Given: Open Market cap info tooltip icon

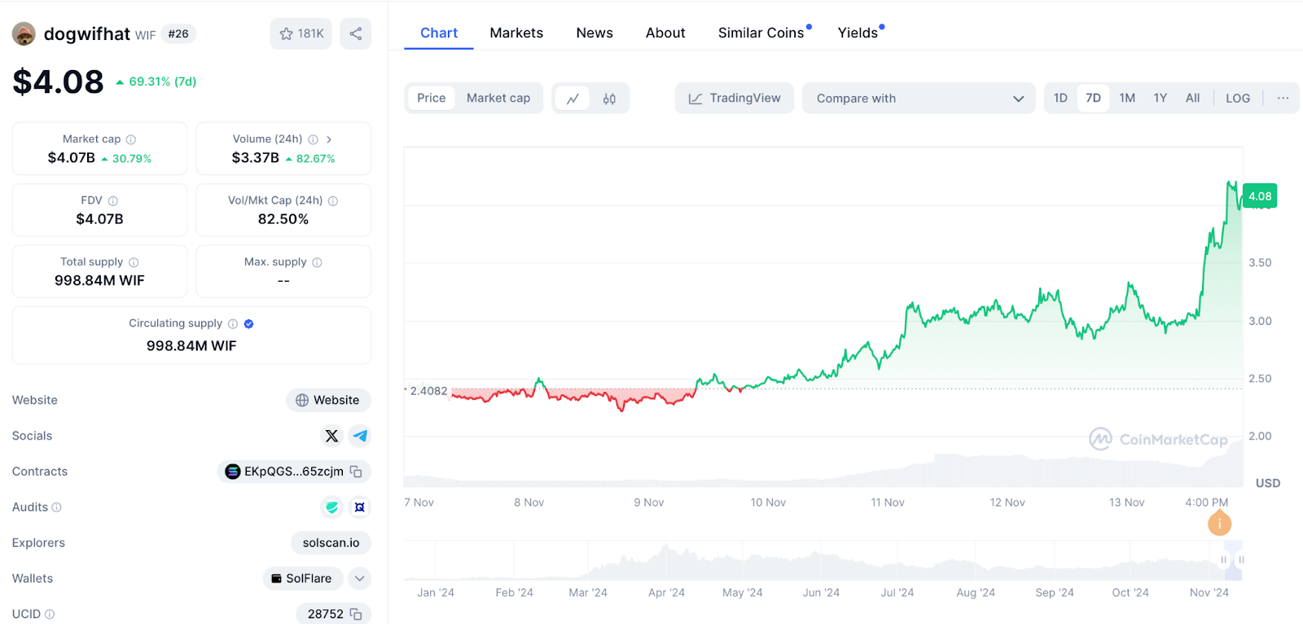Looking at the screenshot, I should click(131, 139).
